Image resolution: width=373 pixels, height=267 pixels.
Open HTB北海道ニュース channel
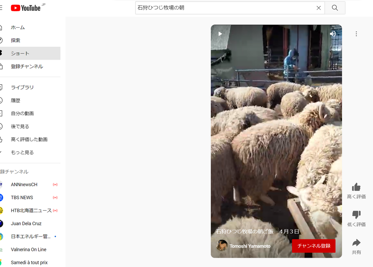click(x=31, y=211)
